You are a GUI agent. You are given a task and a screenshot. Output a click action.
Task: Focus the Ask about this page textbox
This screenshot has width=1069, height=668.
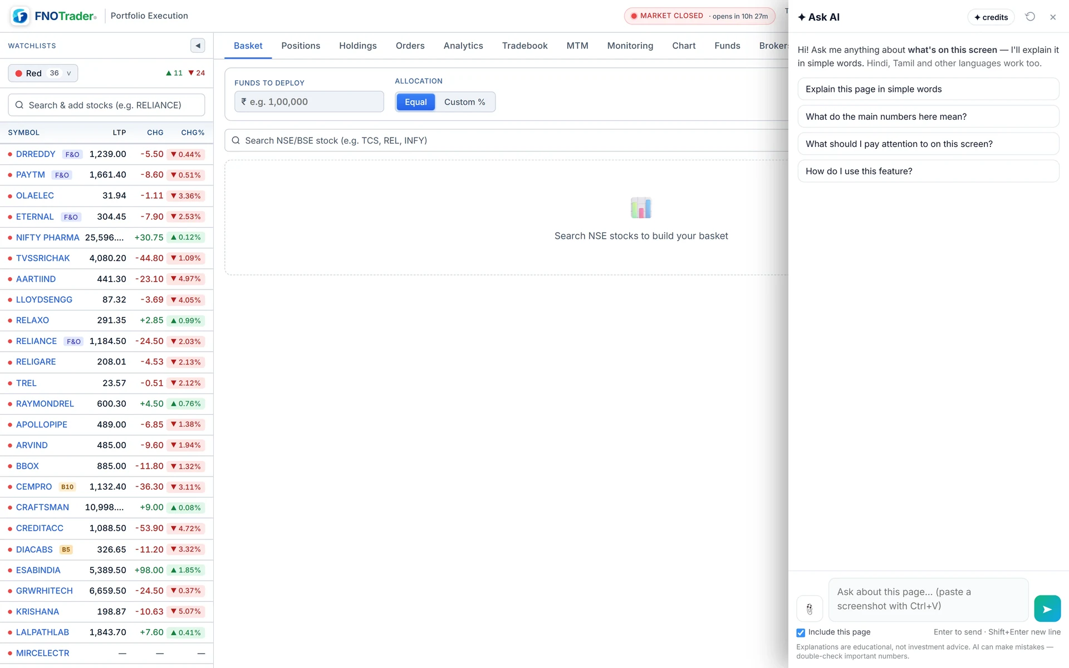point(928,600)
